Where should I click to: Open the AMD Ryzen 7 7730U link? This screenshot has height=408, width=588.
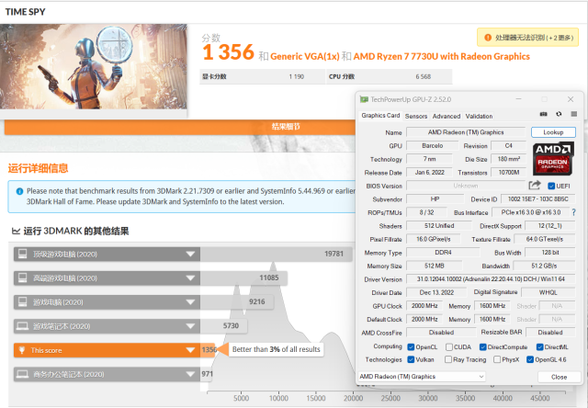pyautogui.click(x=441, y=57)
